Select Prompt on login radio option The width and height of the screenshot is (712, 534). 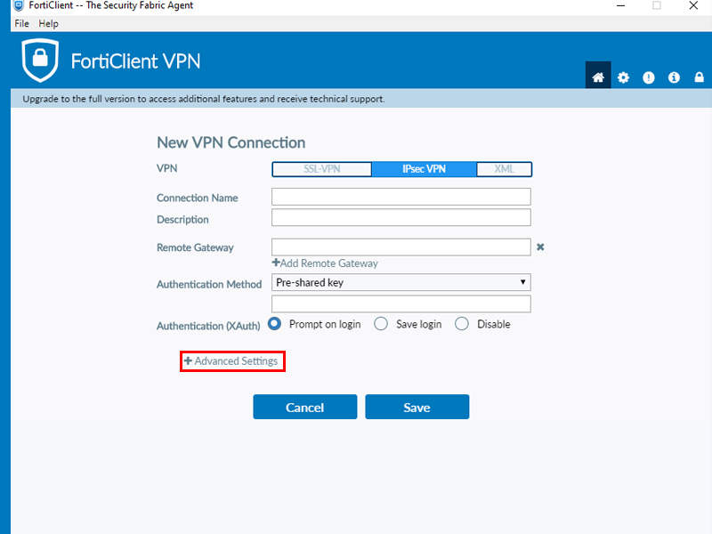[x=274, y=324]
